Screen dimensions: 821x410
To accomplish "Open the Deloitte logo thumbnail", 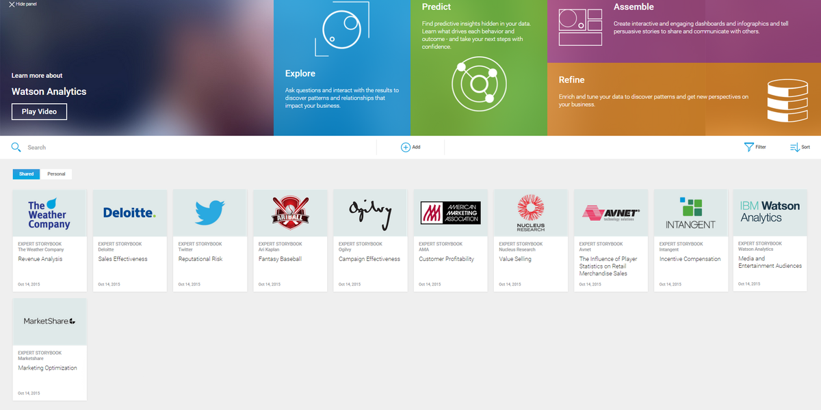I will (130, 213).
